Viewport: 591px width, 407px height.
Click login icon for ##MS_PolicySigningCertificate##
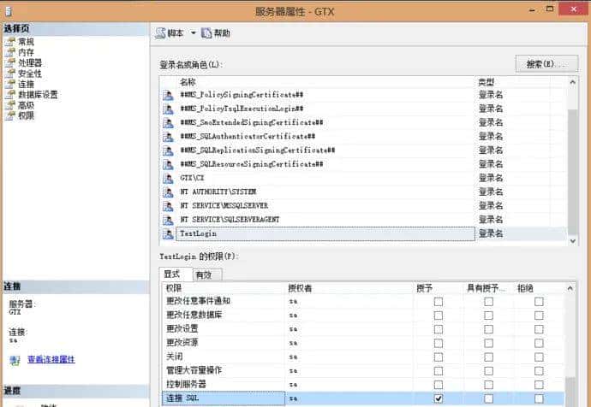168,95
